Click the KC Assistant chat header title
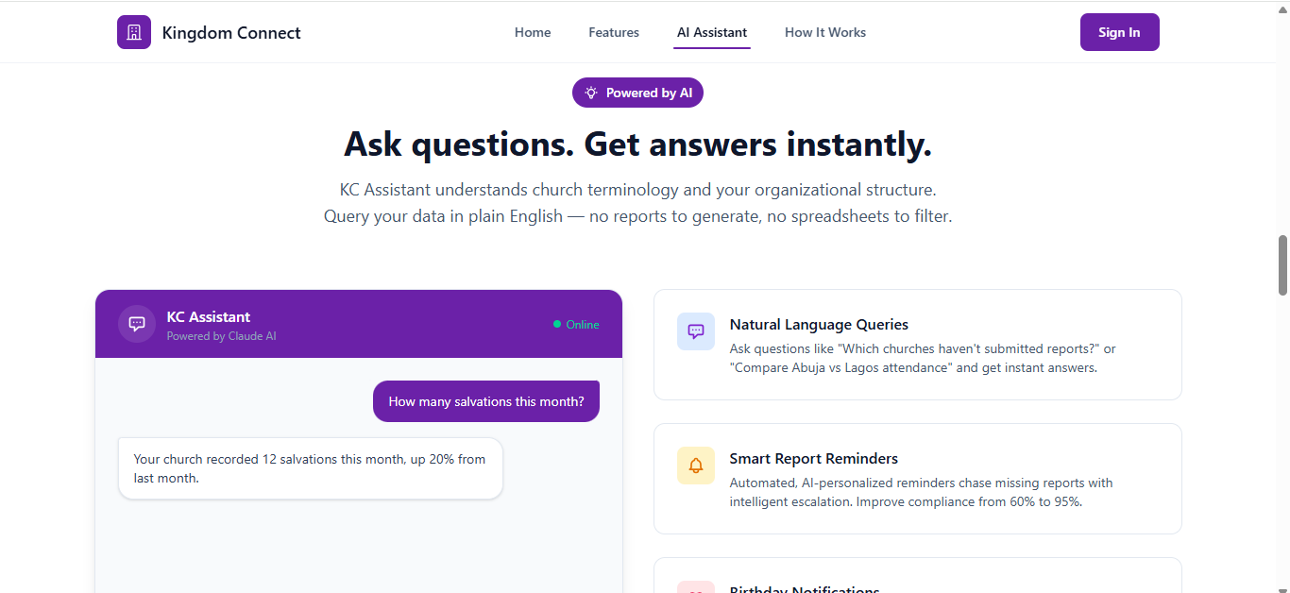This screenshot has width=1290, height=593. tap(209, 316)
